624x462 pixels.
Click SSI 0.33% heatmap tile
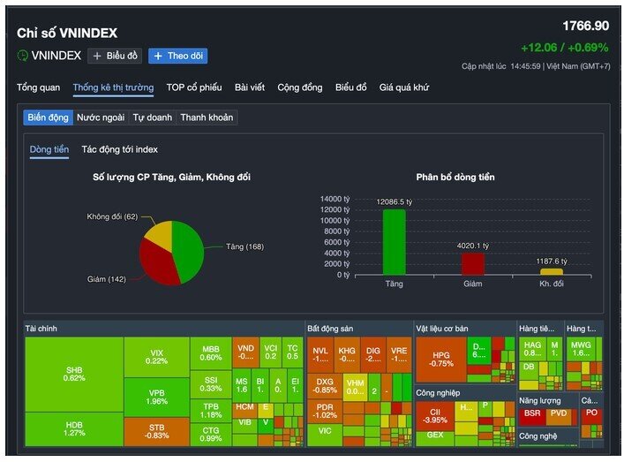211,384
